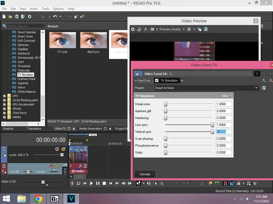Expand the OFX folder
Image resolution: width=273 pixels, height=204 pixels.
click(x=4, y=96)
